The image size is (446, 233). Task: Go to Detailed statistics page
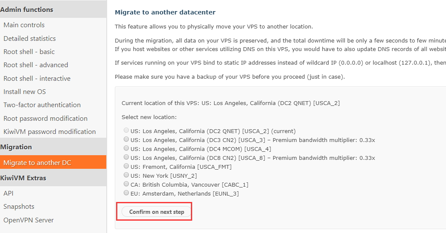pos(29,38)
